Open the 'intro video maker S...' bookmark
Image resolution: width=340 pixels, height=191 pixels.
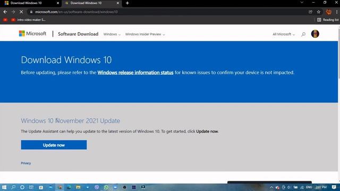click(28, 20)
